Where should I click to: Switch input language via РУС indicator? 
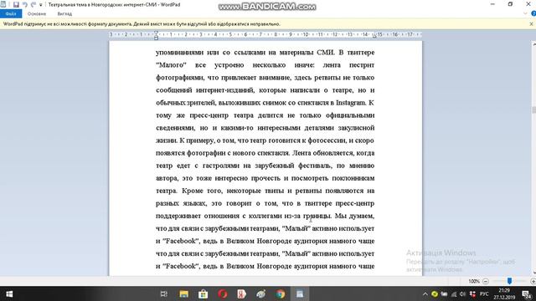[484, 293]
